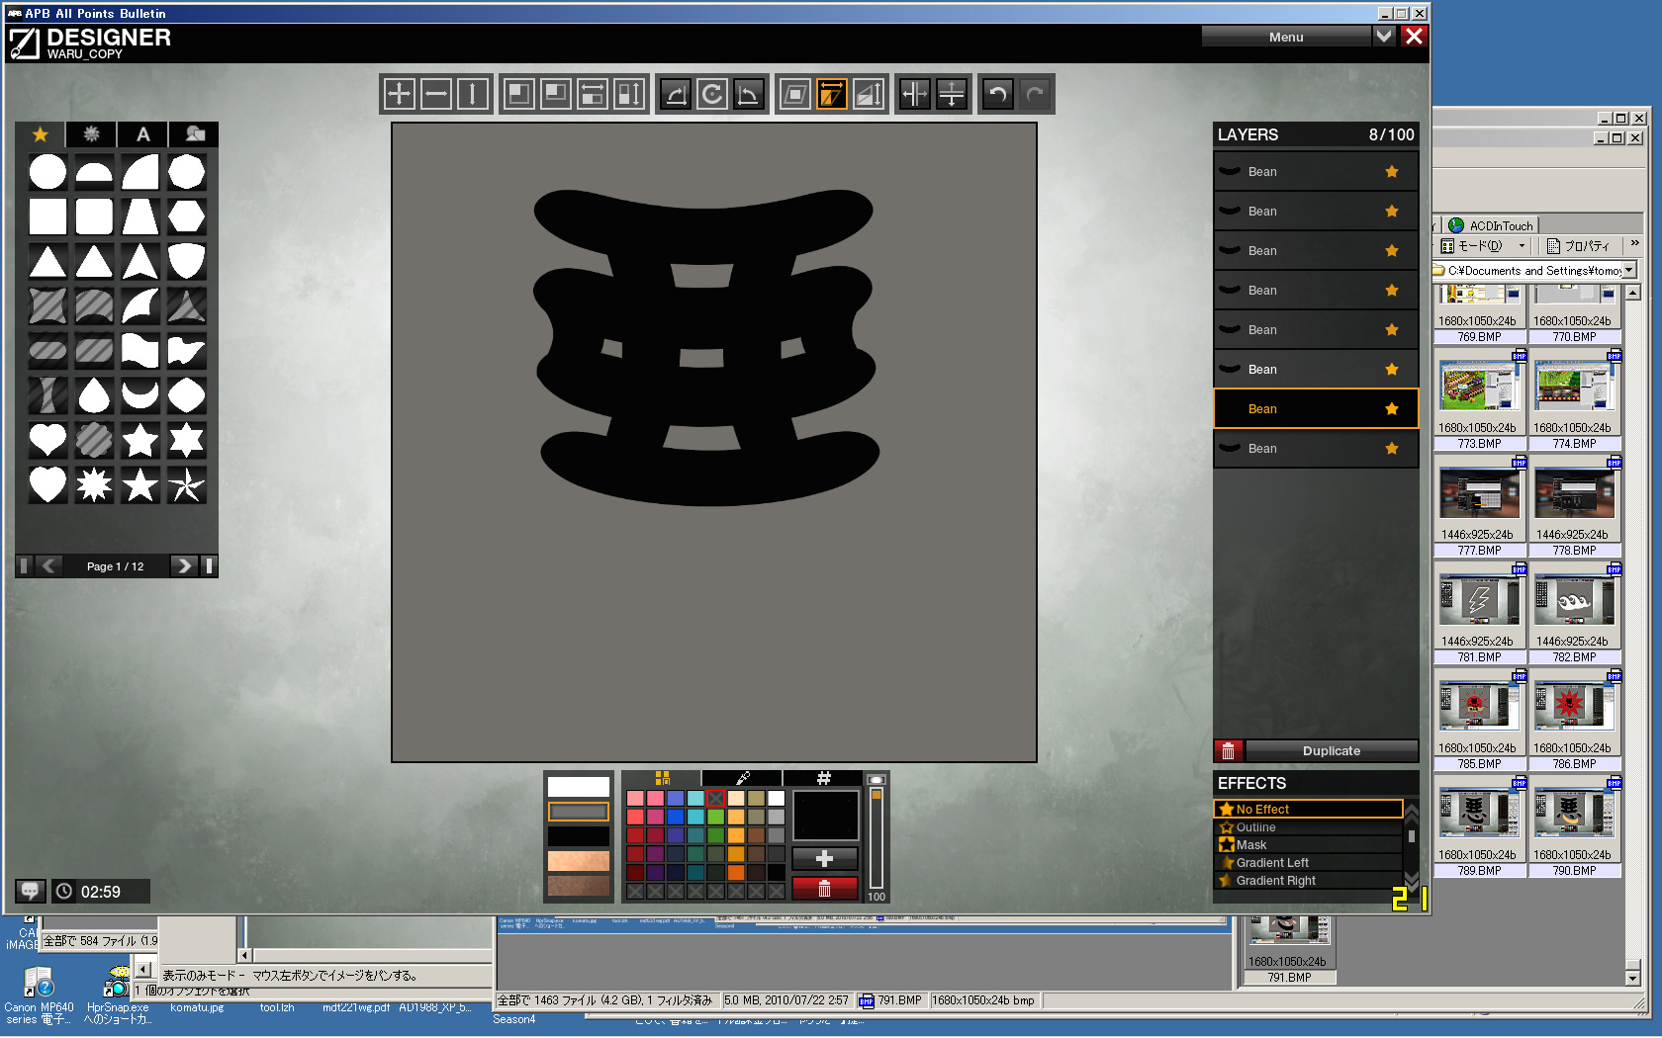The height and width of the screenshot is (1038, 1662).
Task: Open the Menu dropdown arrow
Action: point(1384,37)
